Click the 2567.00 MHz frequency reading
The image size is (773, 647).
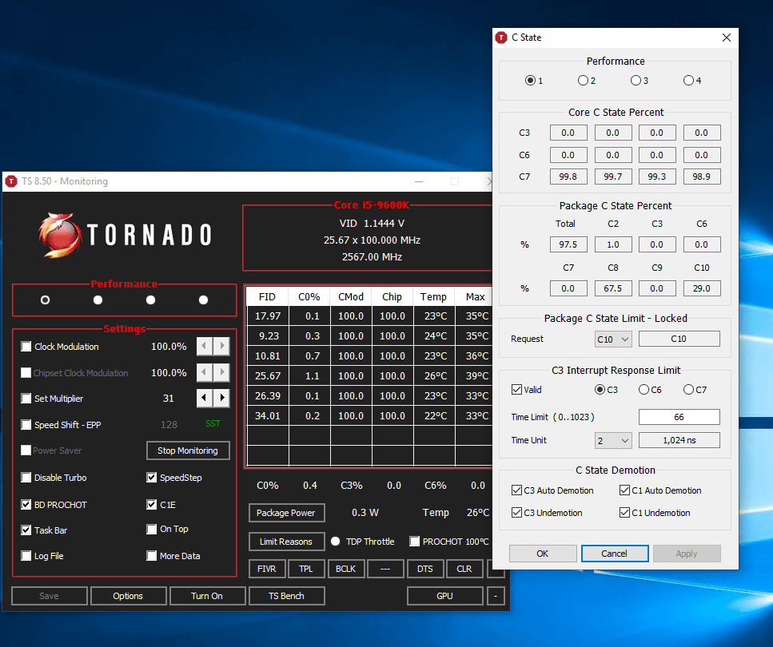coord(372,256)
